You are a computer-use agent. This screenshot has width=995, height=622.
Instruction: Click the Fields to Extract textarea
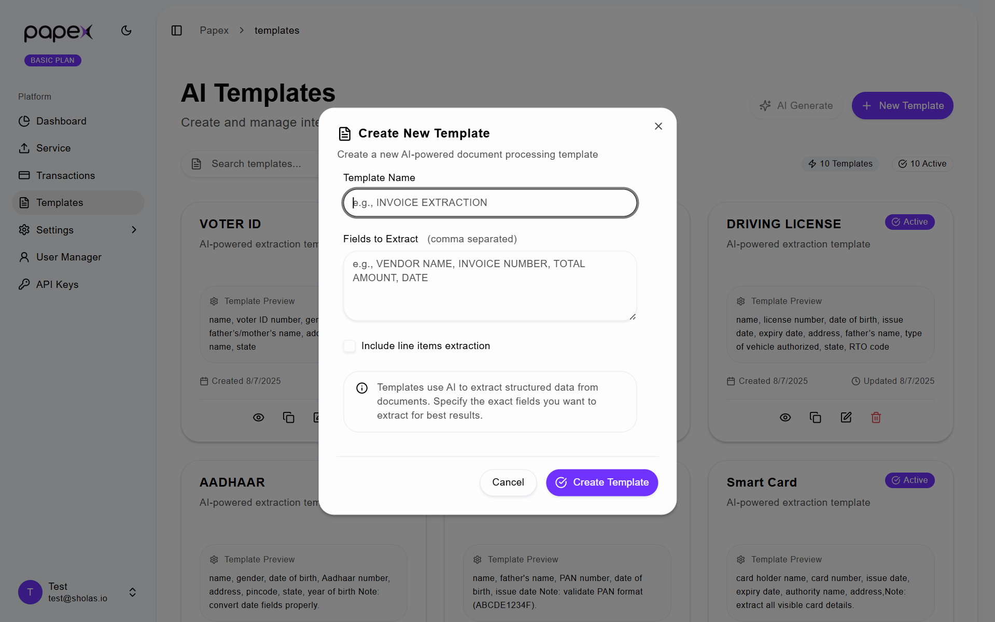tap(490, 286)
